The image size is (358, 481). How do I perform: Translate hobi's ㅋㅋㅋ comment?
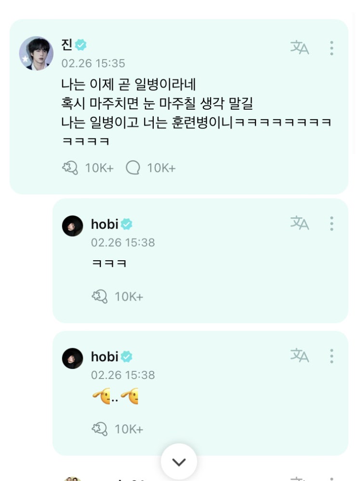pos(299,223)
